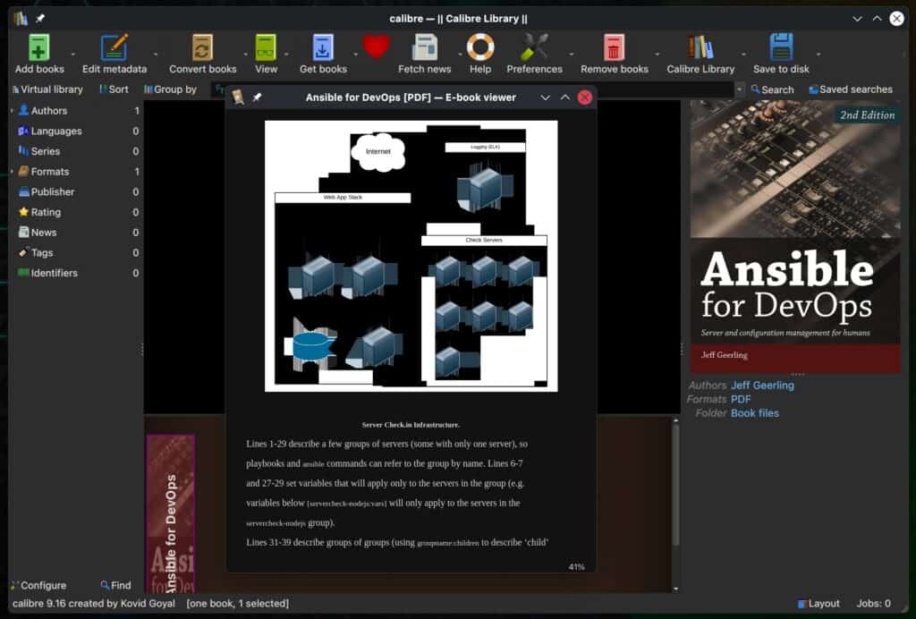Open the dropdown arrow beside Remove books

[x=657, y=55]
